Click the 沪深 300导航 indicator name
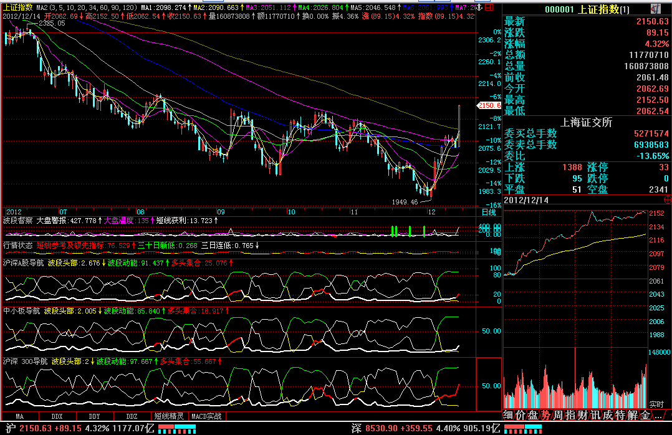The image size is (672, 435). 25,361
